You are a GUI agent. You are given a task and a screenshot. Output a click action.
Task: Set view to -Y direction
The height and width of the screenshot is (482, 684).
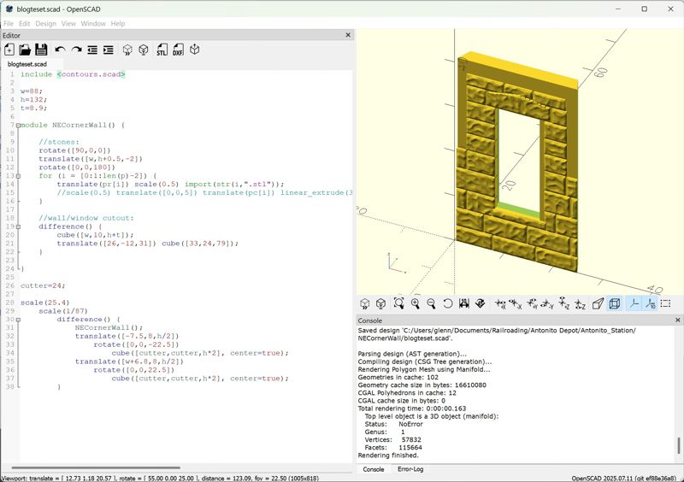(x=547, y=303)
